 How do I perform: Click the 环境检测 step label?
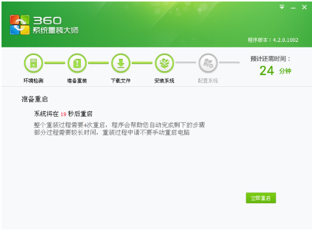click(33, 81)
